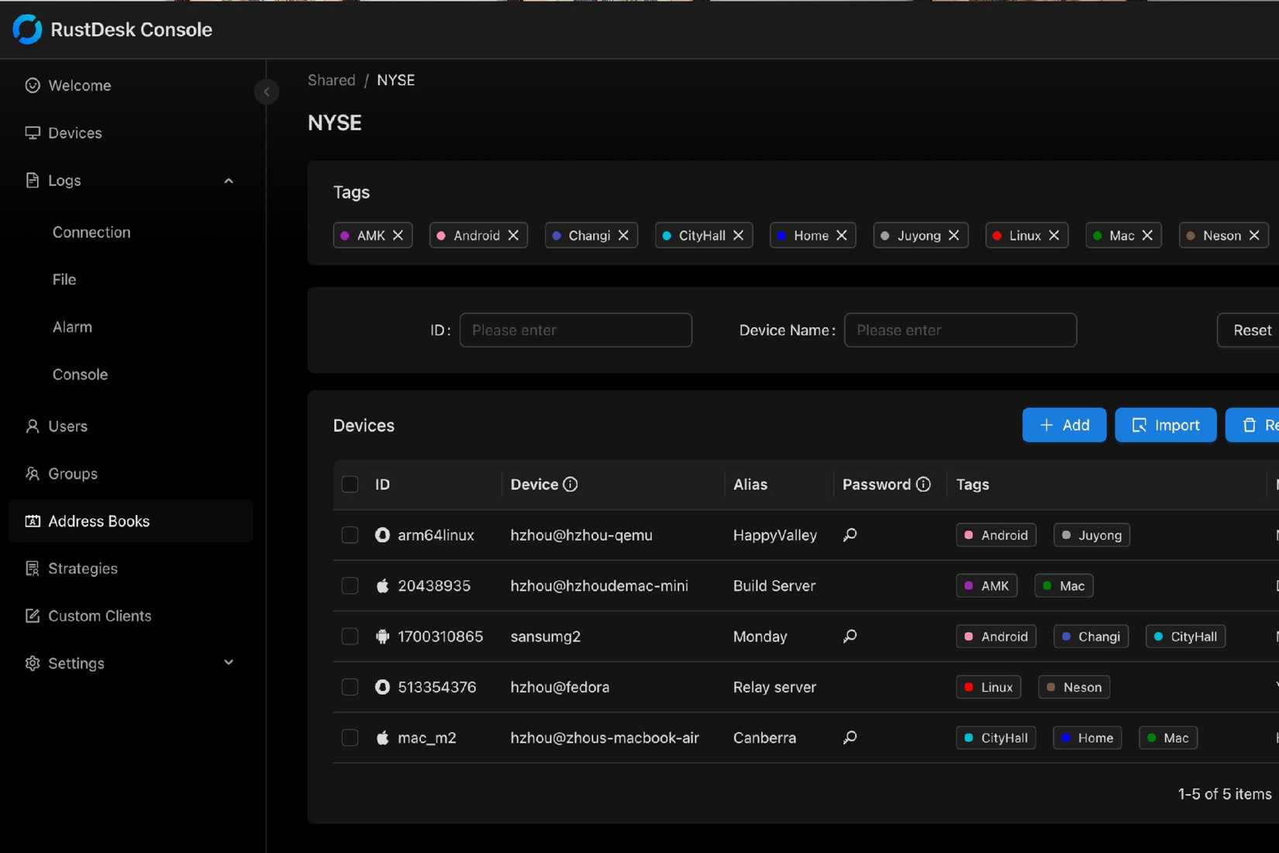Open the Groups panel
1279x853 pixels.
click(x=72, y=473)
